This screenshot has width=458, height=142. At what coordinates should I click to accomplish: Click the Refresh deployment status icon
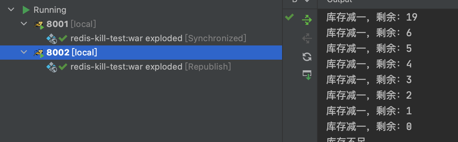click(307, 57)
